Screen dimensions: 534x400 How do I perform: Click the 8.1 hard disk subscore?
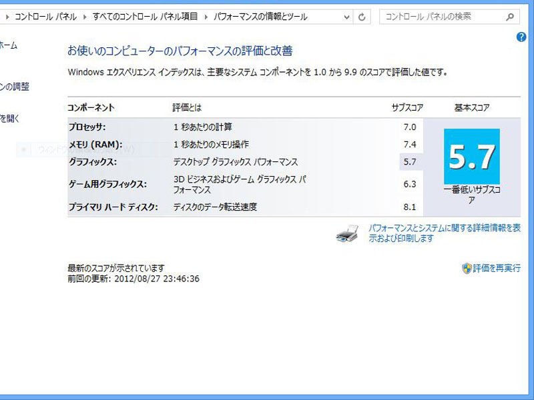tap(410, 207)
